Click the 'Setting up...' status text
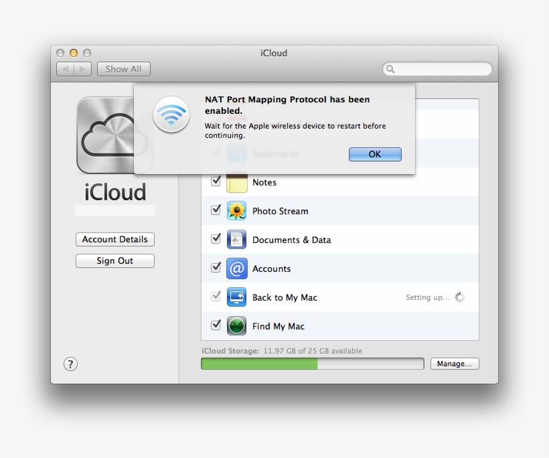Image resolution: width=549 pixels, height=458 pixels. (428, 297)
